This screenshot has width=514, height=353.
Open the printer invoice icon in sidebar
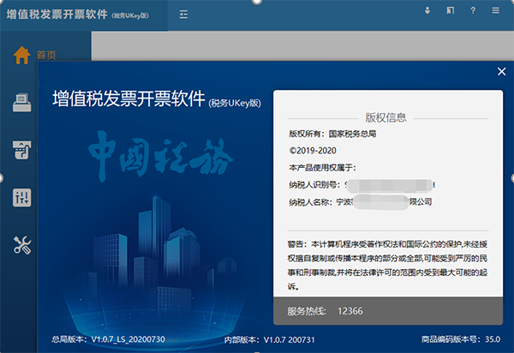[21, 103]
